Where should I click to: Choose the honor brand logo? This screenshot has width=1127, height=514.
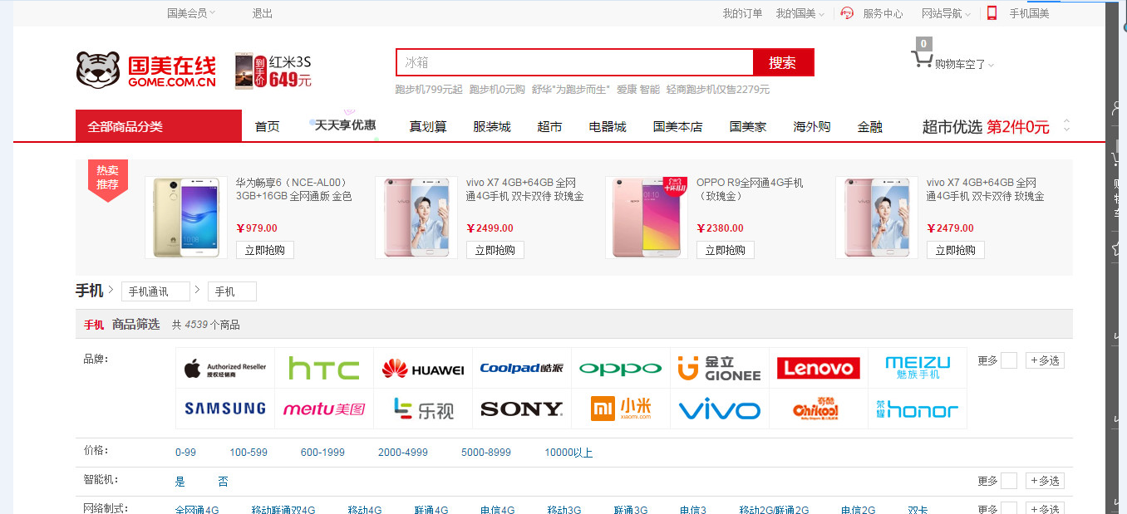click(x=918, y=409)
